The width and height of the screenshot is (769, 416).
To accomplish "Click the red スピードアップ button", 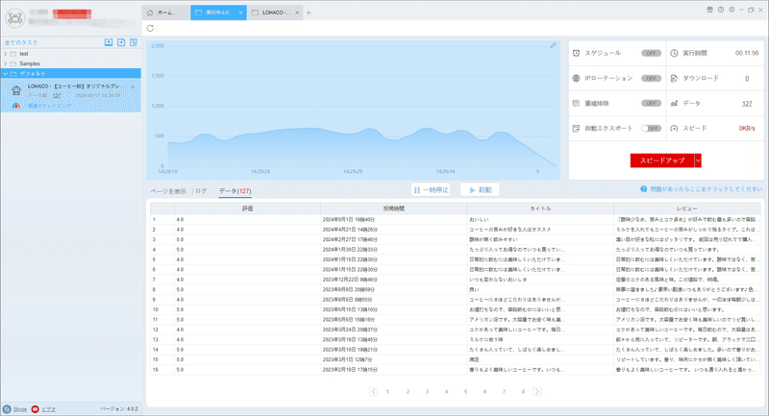I will point(662,160).
